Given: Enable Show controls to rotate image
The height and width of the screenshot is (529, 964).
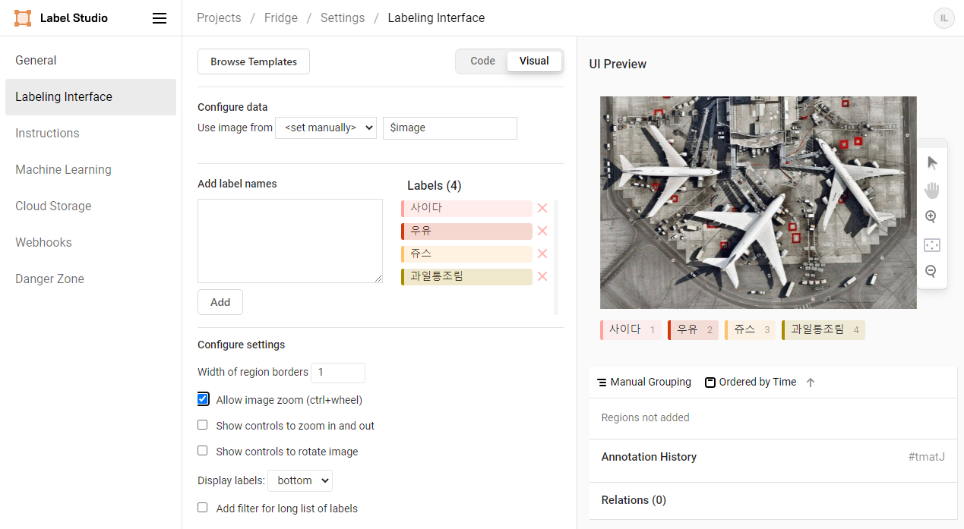Looking at the screenshot, I should [x=203, y=451].
